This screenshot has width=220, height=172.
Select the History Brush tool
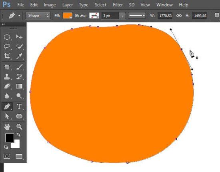click(19, 77)
